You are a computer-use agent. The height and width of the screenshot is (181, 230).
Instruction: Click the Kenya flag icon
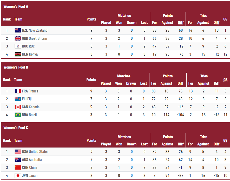18,54
